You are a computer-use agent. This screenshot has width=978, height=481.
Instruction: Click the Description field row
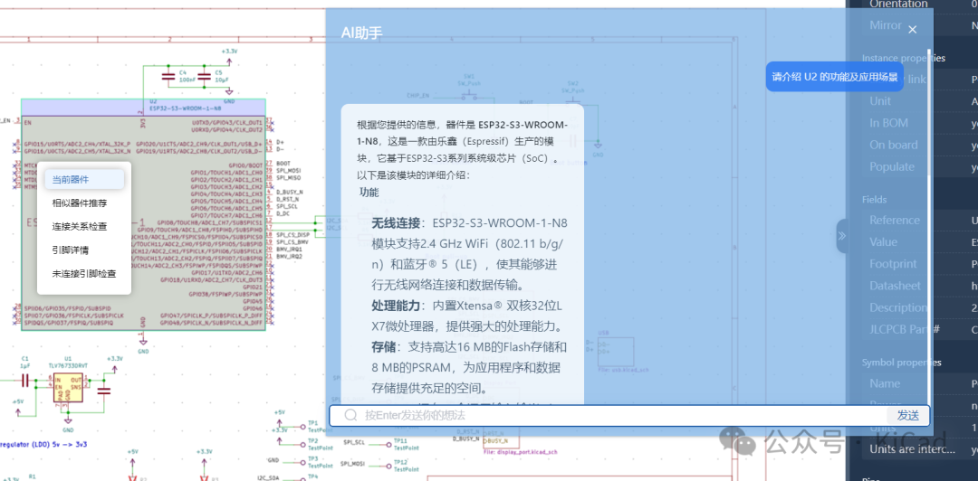920,307
